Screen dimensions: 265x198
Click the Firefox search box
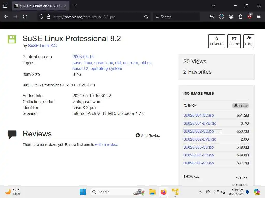pyautogui.click(x=176, y=17)
